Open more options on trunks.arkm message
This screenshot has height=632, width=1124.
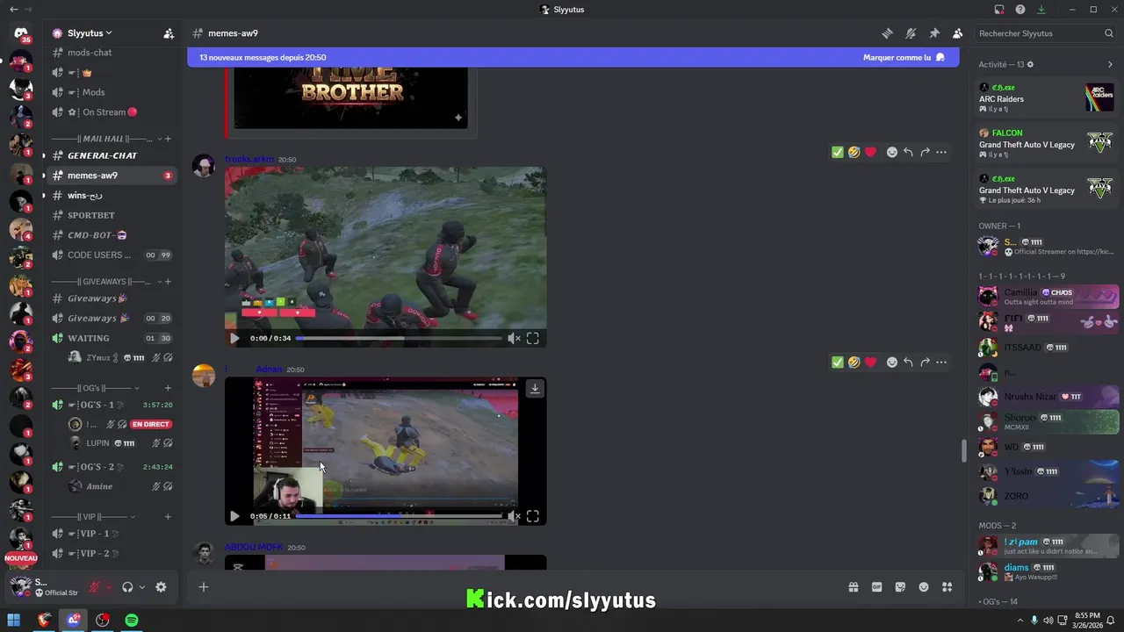[941, 152]
